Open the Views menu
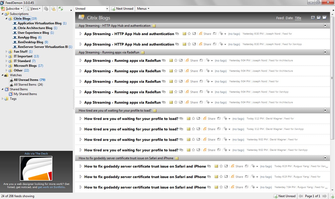335x199 pixels. [x=33, y=9]
